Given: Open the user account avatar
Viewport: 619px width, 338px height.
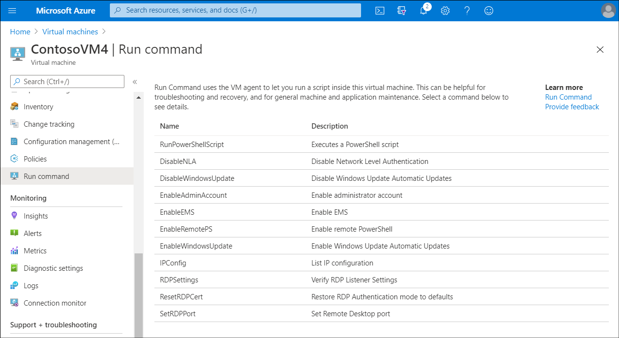Looking at the screenshot, I should 608,11.
